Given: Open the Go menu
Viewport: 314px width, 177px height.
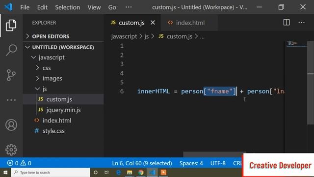Looking at the screenshot, I should click(x=112, y=7).
